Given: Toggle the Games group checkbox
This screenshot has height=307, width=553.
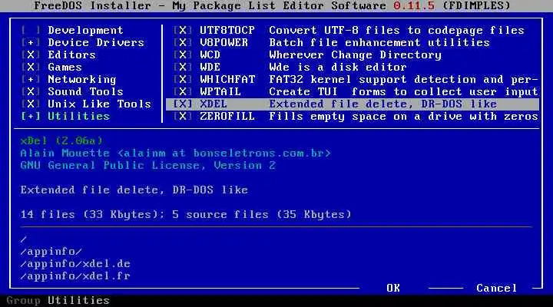Looking at the screenshot, I should pos(31,68).
